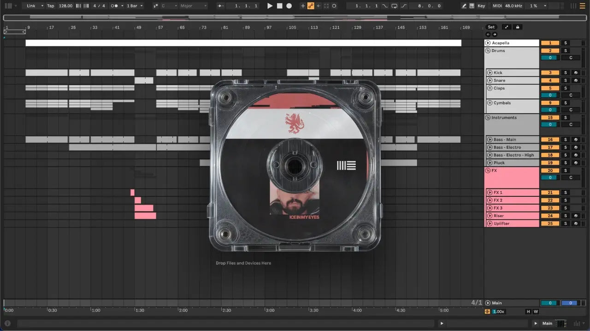Toggle the Scale Mode icon

pyautogui.click(x=156, y=6)
